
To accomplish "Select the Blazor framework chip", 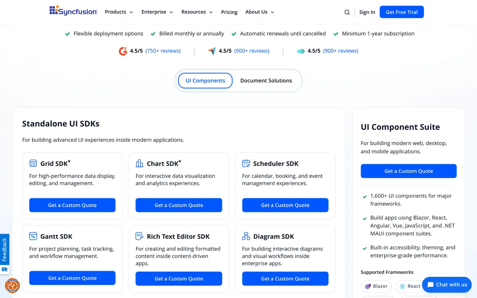I will coord(376,286).
